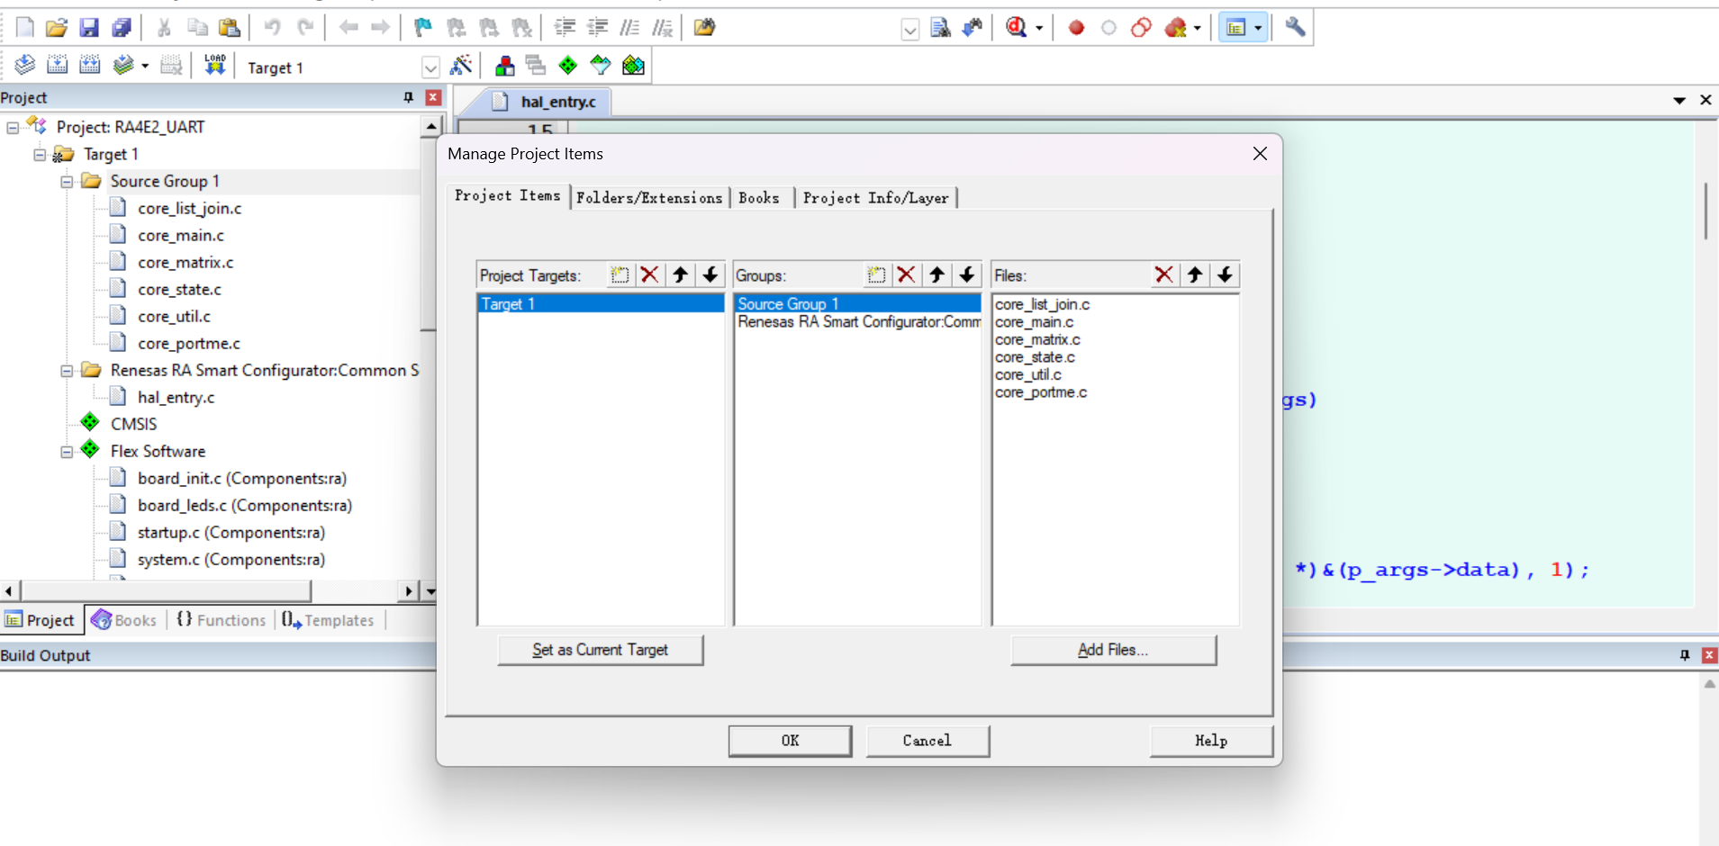This screenshot has height=846, width=1719.
Task: Collapse Renesas RA Smart Configurator group
Action: [x=67, y=371]
